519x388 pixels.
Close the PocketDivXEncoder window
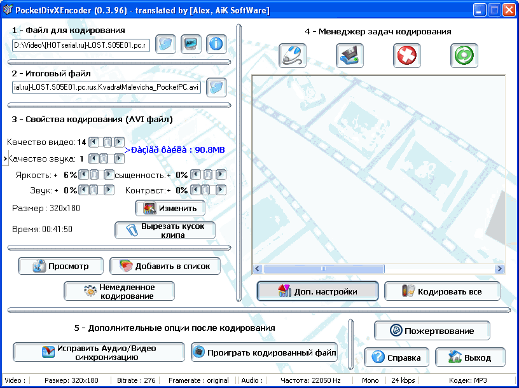point(509,10)
